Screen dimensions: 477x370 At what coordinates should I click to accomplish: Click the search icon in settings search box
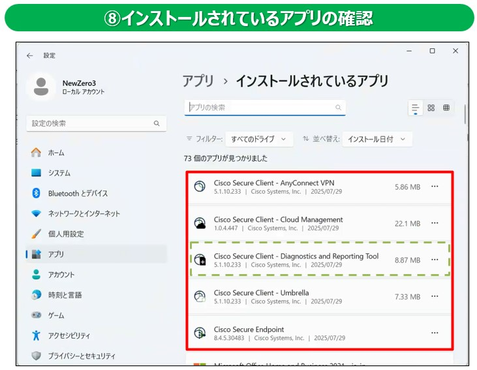point(157,123)
